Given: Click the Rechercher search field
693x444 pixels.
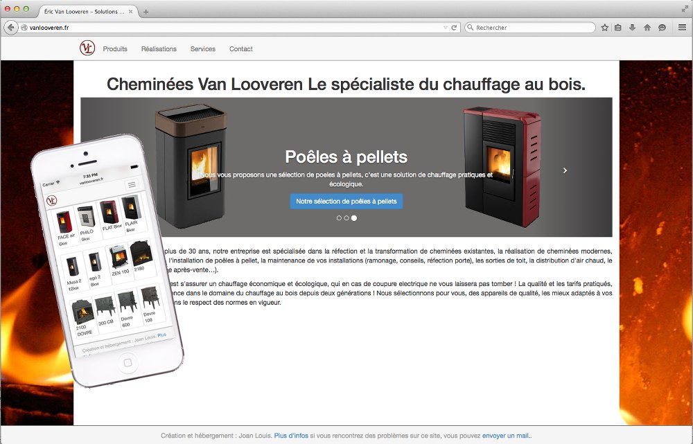Looking at the screenshot, I should (530, 28).
